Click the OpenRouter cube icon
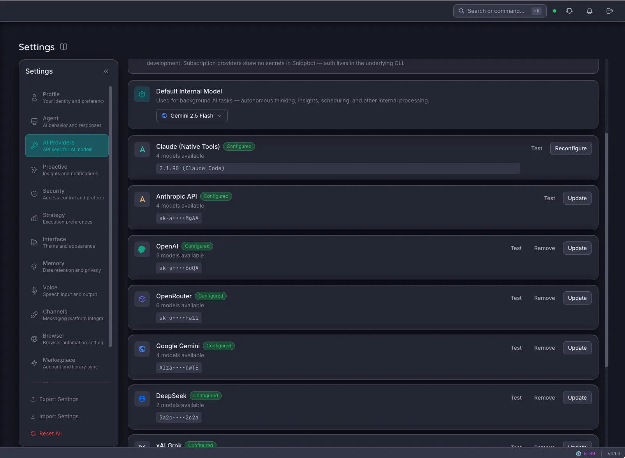Viewport: 625px width, 458px height. [x=142, y=299]
